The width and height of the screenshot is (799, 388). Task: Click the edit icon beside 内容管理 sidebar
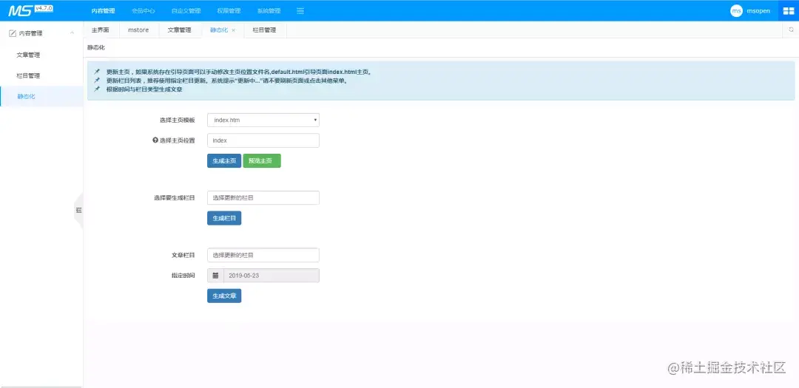(13, 33)
